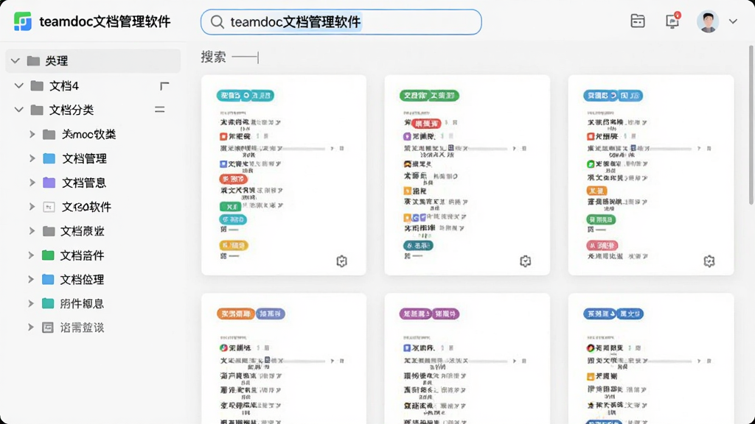Click the green header tag pill on second card
755x424 pixels.
(430, 95)
